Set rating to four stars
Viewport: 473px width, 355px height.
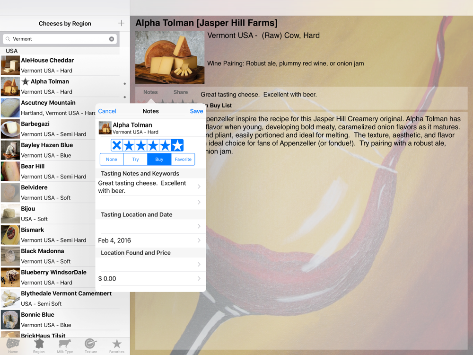pyautogui.click(x=165, y=145)
